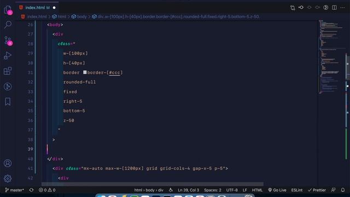Click the html breadcrumb item
The image size is (350, 197).
[x=62, y=16]
